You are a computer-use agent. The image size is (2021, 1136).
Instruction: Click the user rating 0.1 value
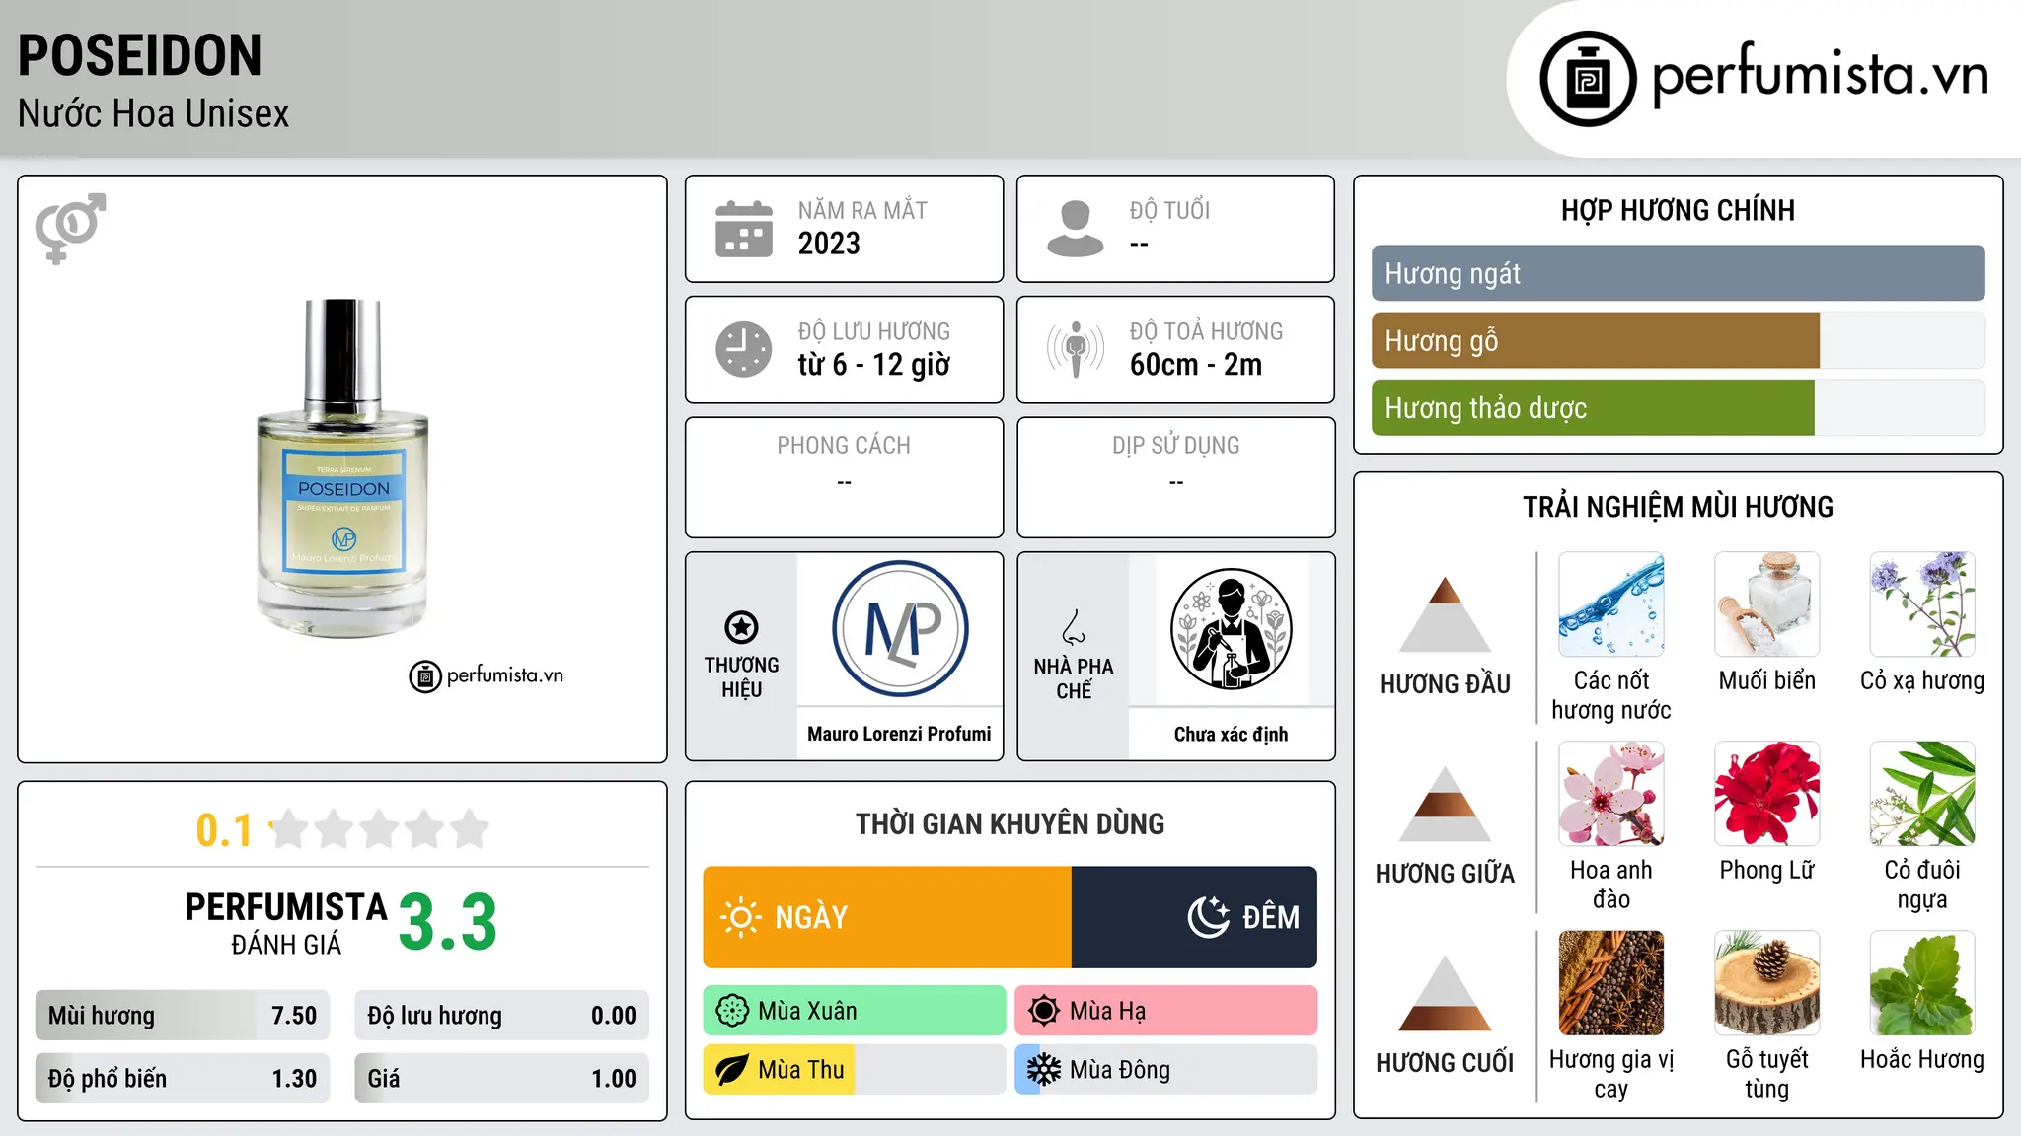[x=224, y=830]
